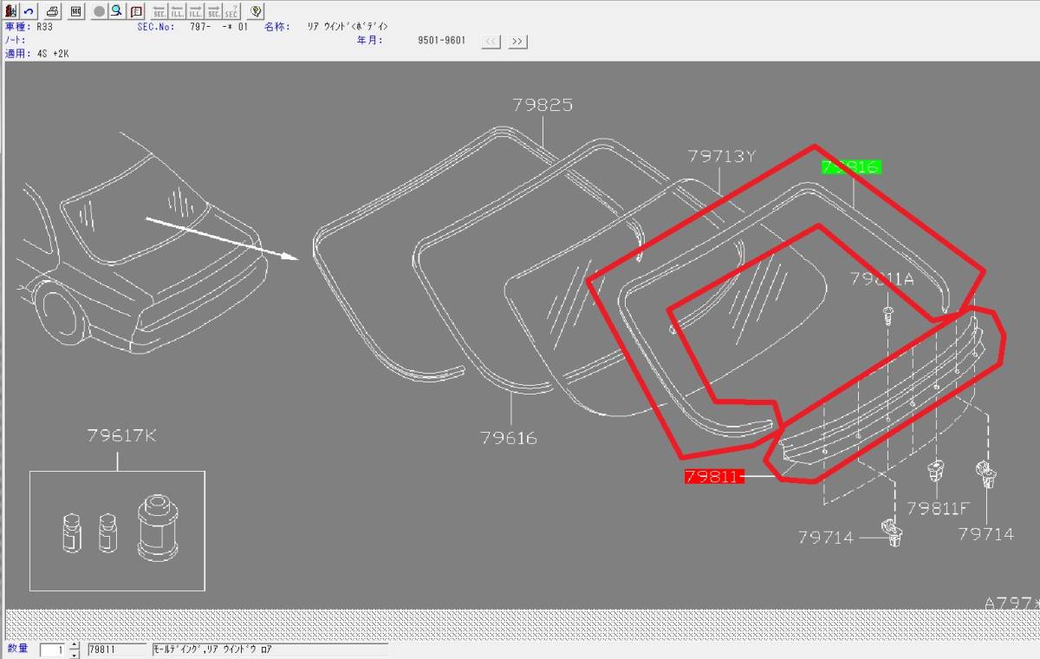Click the quantity input field
Screen dimensions: 1040x659
click(52, 650)
